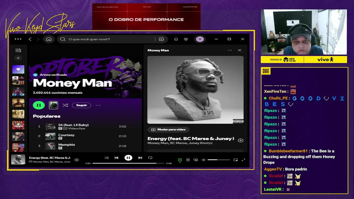The image size is (354, 199).
Task: Click username LestatVR in chat
Action: [273, 189]
